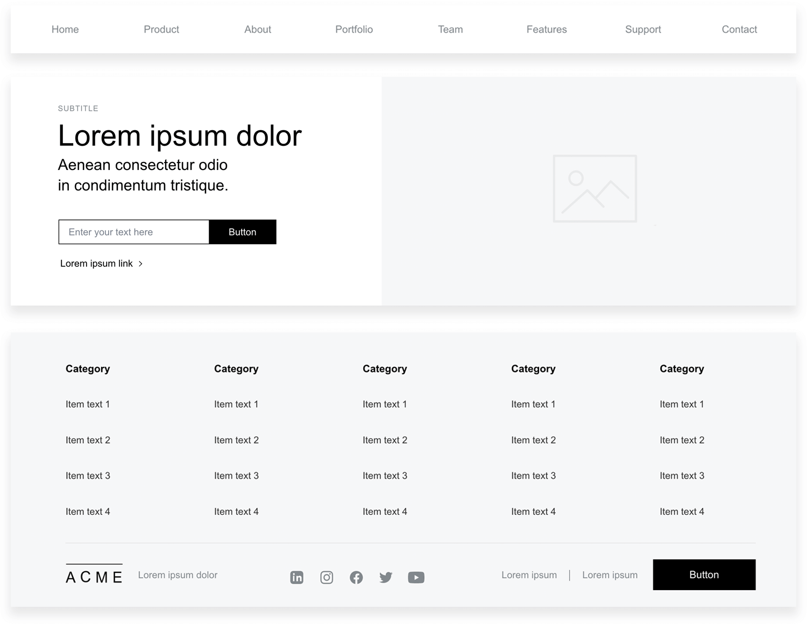
Task: Select first column Category heading
Action: tap(88, 369)
